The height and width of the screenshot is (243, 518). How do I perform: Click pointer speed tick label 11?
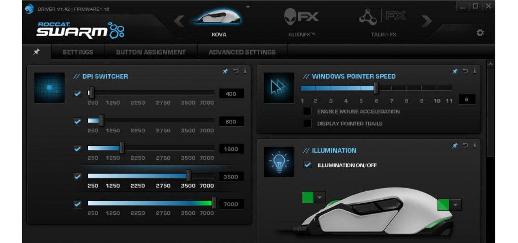449,101
